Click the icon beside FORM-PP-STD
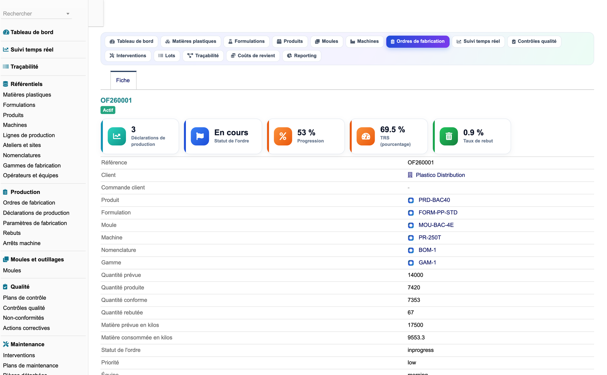 click(411, 213)
